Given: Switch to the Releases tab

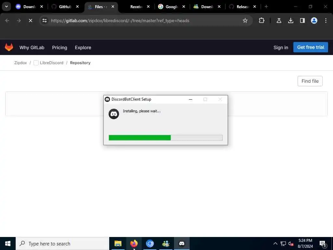Looking at the screenshot, I should tap(242, 7).
